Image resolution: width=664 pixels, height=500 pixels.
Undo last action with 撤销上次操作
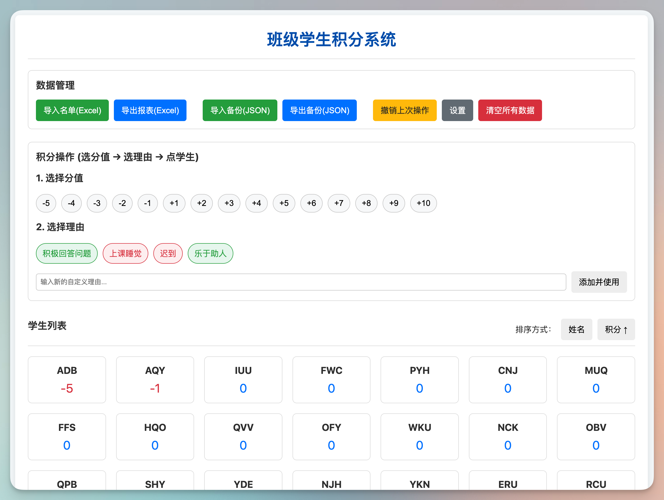404,110
